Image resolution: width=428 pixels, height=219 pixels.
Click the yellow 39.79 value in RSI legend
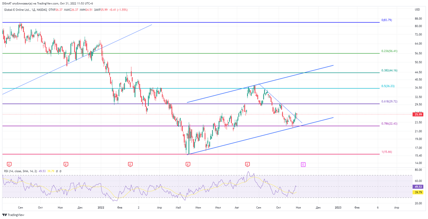pyautogui.click(x=51, y=171)
